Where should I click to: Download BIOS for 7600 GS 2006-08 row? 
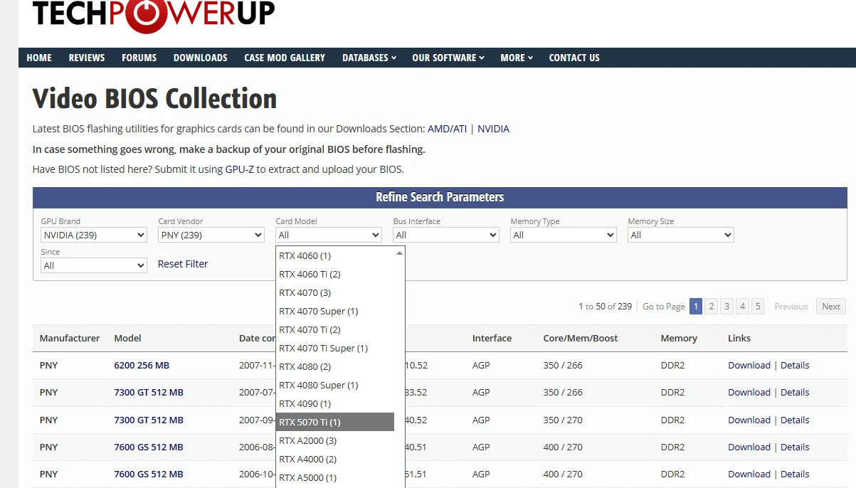(x=749, y=447)
